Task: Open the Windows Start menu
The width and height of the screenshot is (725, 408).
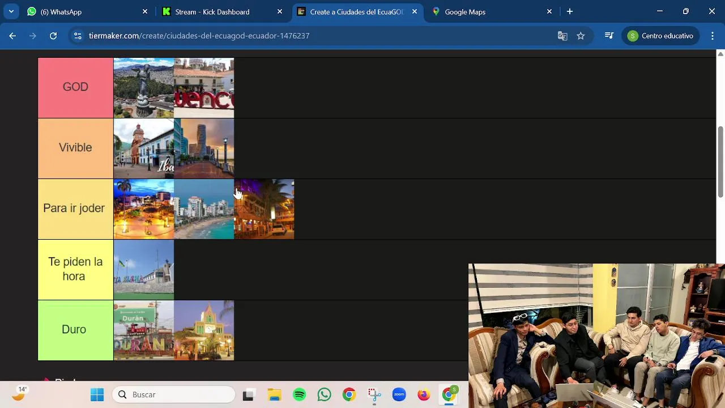Action: (97, 394)
